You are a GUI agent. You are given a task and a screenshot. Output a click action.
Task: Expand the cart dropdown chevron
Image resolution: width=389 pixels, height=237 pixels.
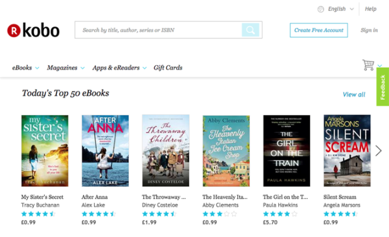[379, 66]
